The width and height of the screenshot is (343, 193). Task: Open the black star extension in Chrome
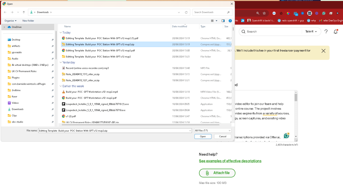click(x=281, y=13)
